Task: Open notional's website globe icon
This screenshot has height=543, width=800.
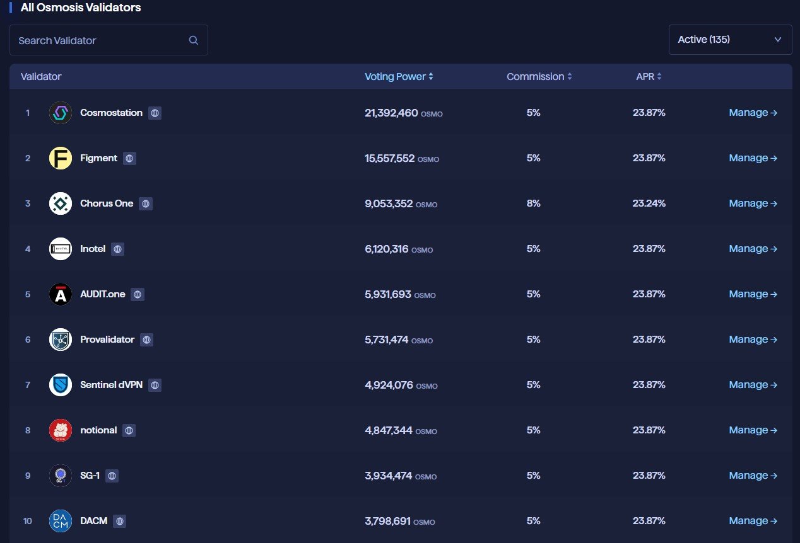Action: [x=129, y=431]
